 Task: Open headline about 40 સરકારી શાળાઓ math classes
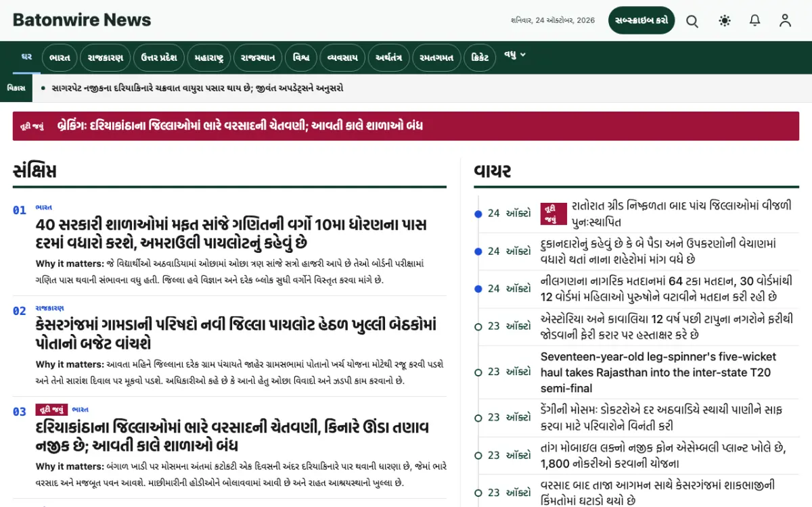(231, 233)
